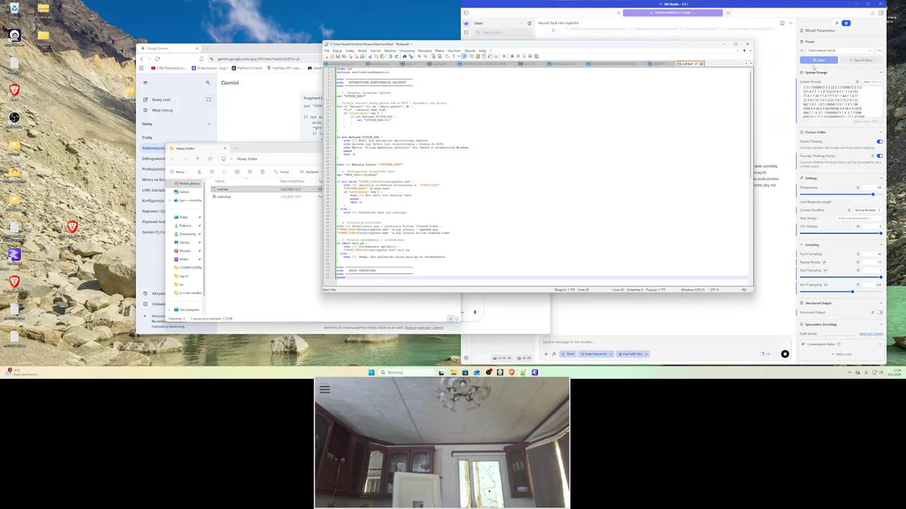
Task: Enable the Limit Response Length checkbox
Action: coord(835,202)
